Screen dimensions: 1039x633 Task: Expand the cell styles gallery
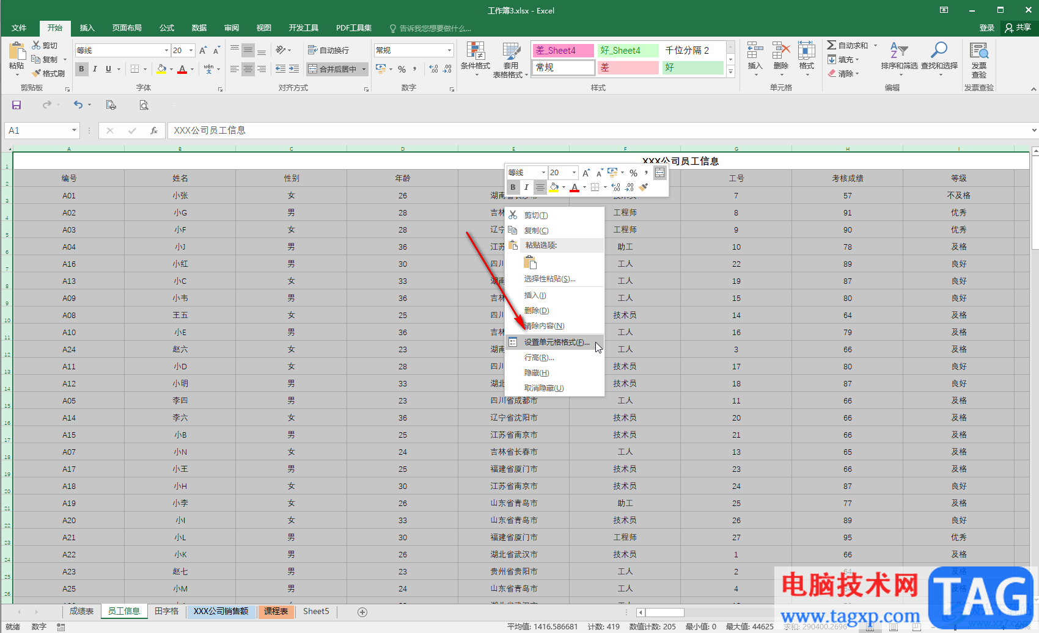730,71
